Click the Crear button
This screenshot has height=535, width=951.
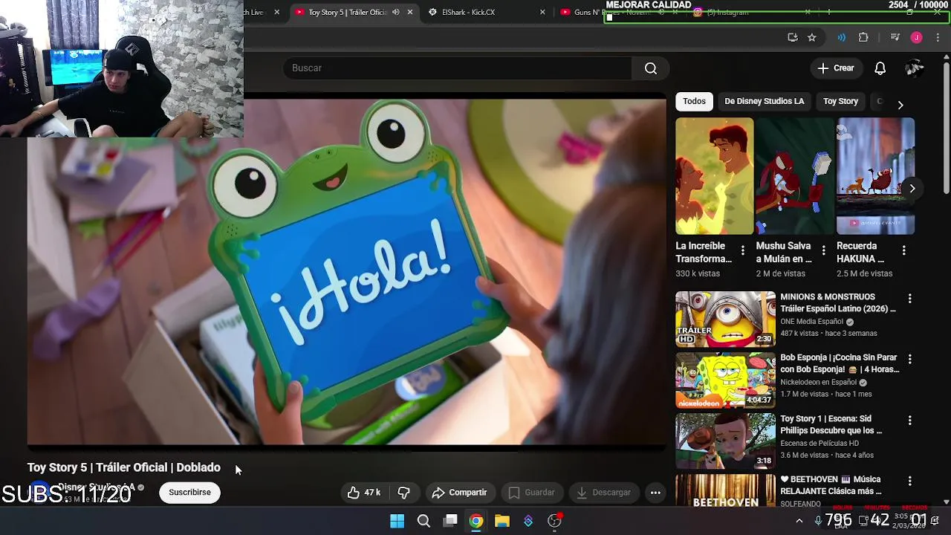tap(836, 68)
